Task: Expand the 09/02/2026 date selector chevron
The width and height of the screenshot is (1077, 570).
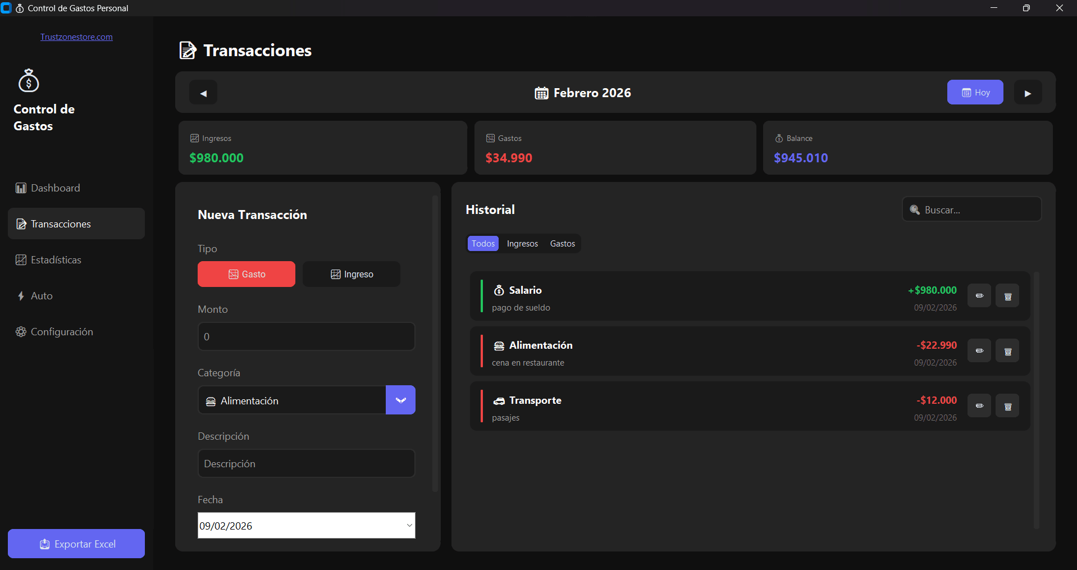Action: click(409, 525)
